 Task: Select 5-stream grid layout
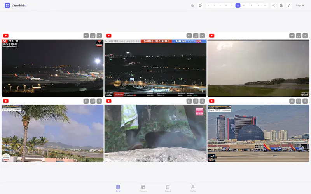click(232, 5)
